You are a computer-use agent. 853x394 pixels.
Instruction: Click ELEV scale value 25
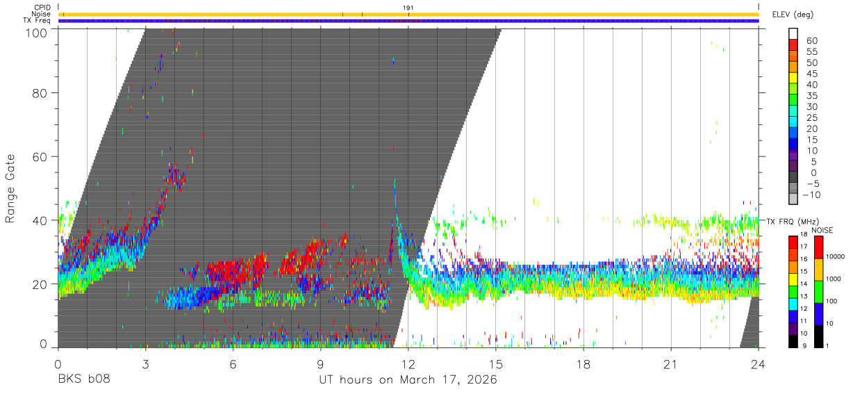pyautogui.click(x=811, y=117)
